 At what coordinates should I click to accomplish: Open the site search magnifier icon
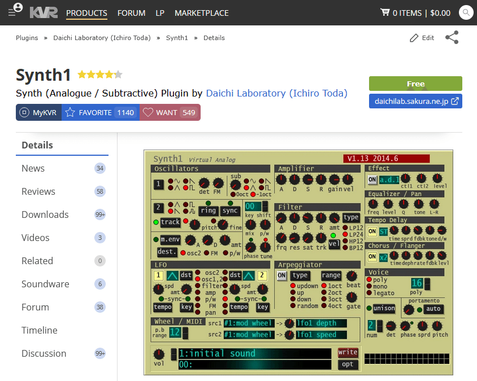click(x=466, y=12)
